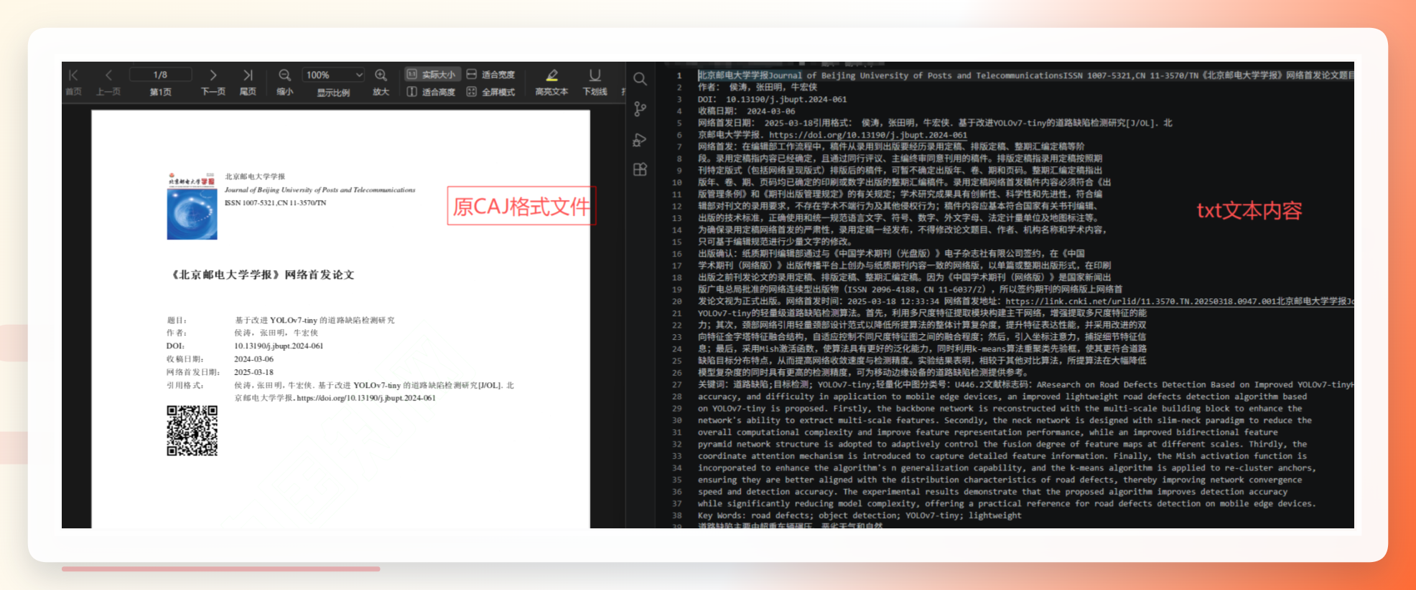Image resolution: width=1416 pixels, height=590 pixels.
Task: Select 实际大小 actual size view
Action: coord(432,75)
